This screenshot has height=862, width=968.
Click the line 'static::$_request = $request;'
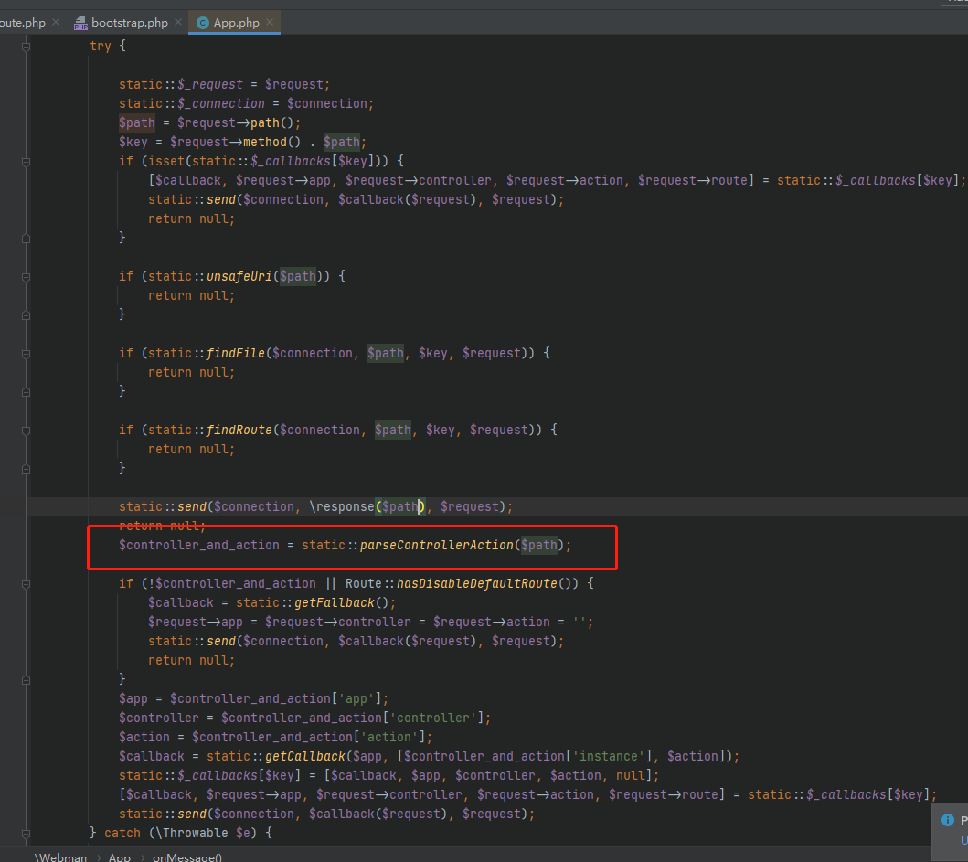[x=225, y=85]
